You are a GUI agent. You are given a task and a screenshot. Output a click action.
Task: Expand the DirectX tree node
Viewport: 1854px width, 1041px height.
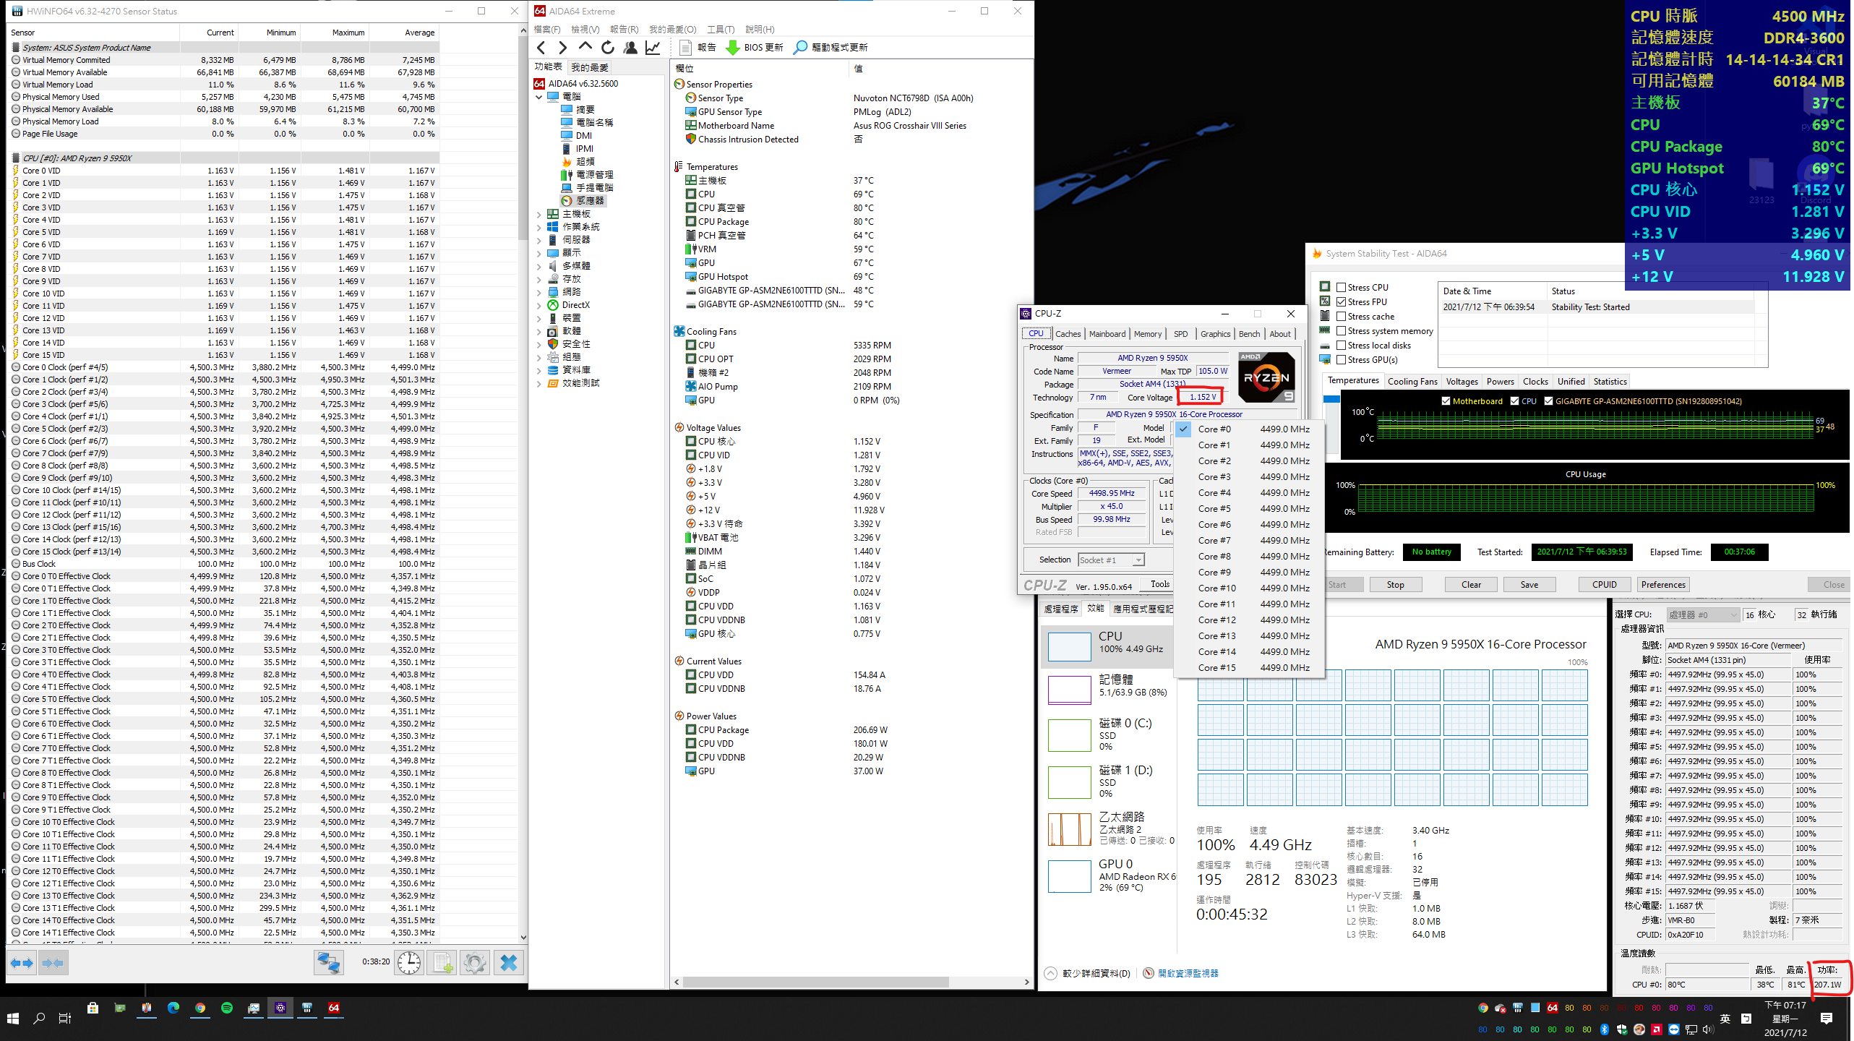(539, 305)
